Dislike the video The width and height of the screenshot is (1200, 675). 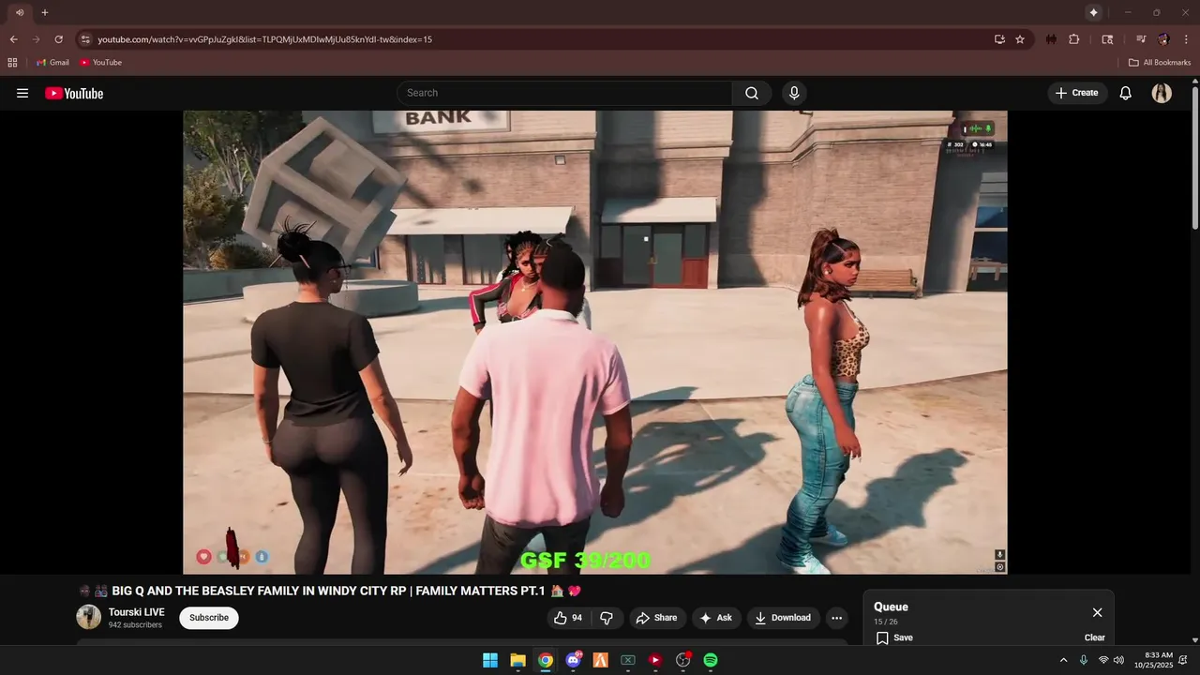pos(607,618)
